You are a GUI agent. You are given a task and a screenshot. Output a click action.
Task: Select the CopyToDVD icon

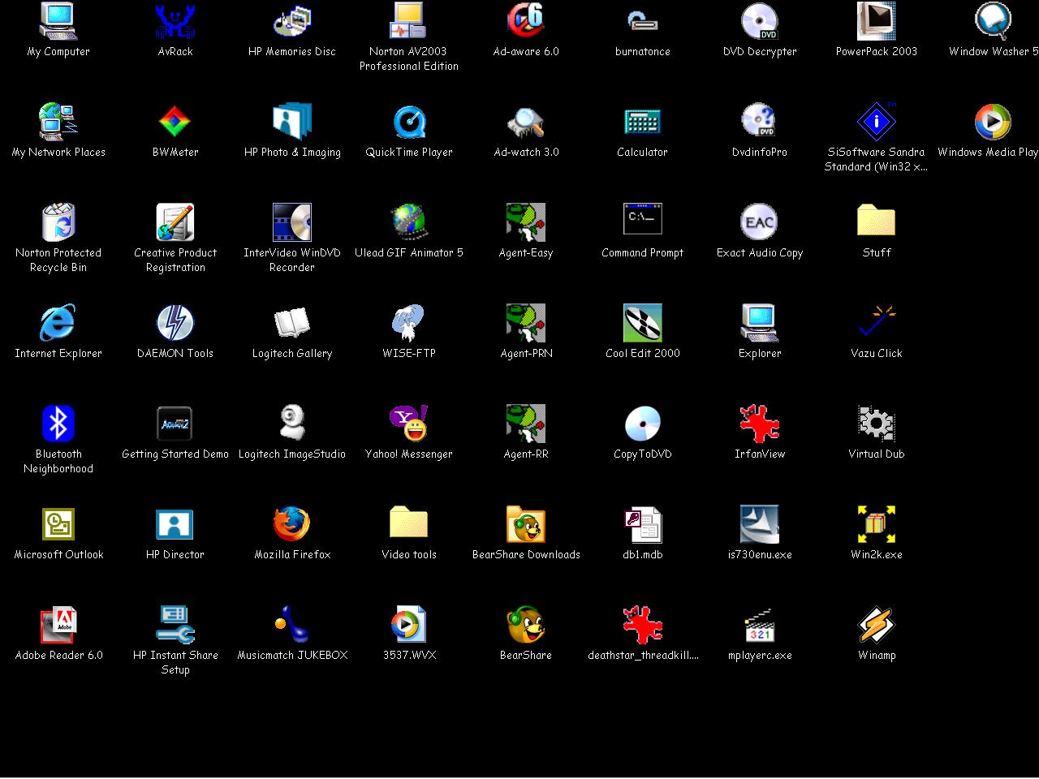[643, 424]
